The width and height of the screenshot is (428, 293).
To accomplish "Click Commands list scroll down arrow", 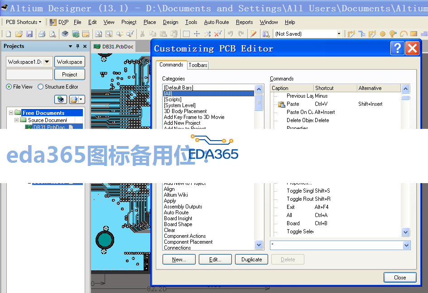I will point(406,232).
